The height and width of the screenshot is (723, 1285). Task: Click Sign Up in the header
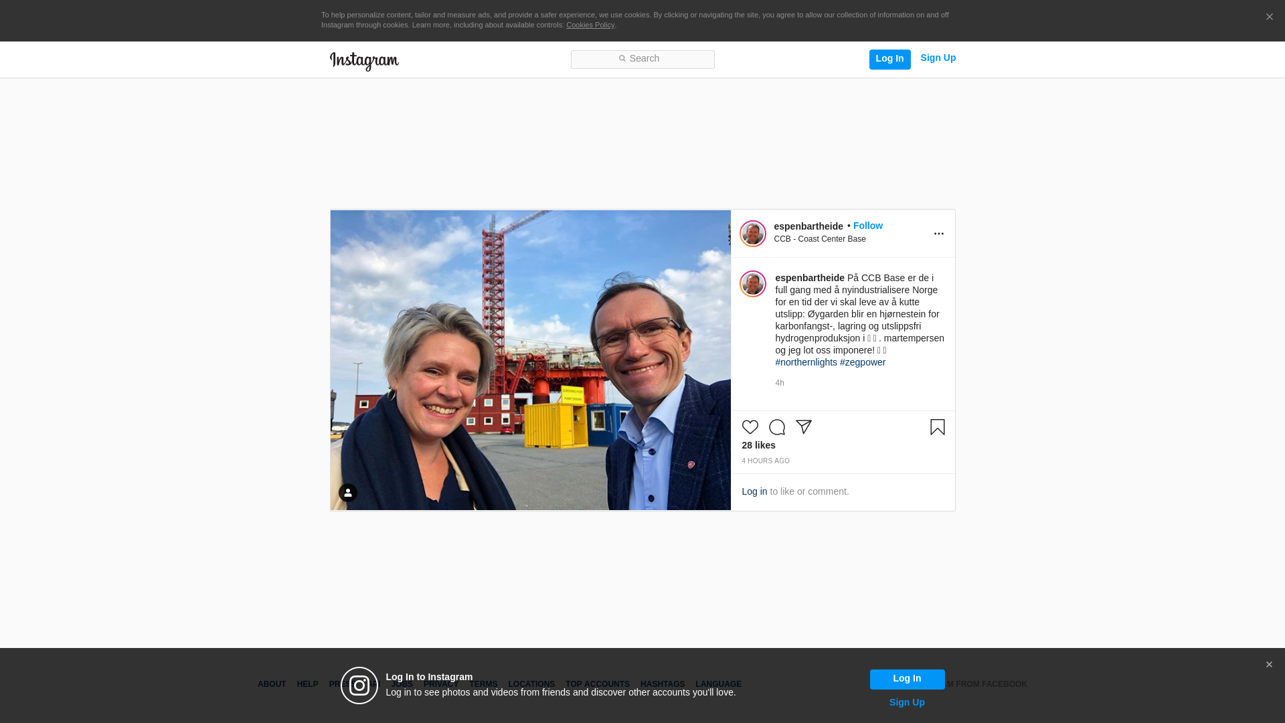(938, 58)
